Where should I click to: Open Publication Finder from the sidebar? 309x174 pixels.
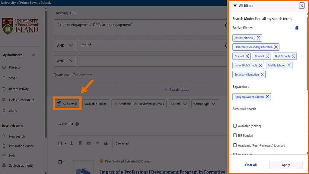pos(21,146)
